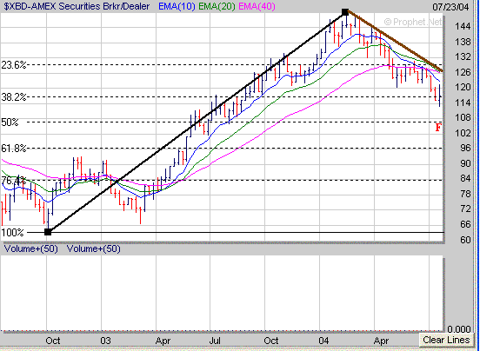Click the 108 price axis value
The image size is (480, 351).
(x=463, y=117)
